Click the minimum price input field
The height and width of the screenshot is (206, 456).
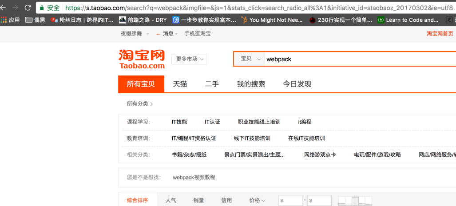click(290, 201)
